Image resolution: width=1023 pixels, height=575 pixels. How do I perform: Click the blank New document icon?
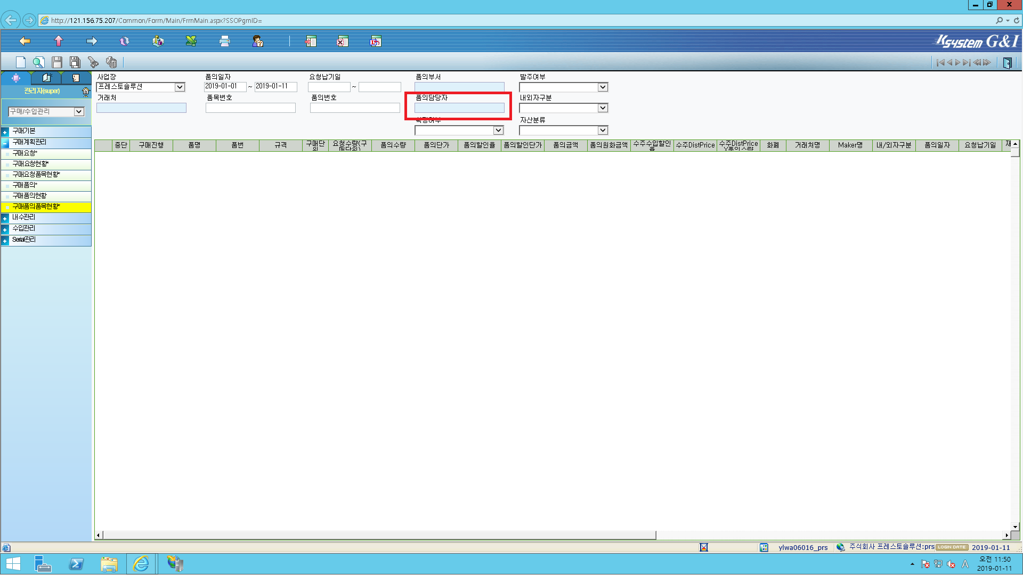point(21,62)
